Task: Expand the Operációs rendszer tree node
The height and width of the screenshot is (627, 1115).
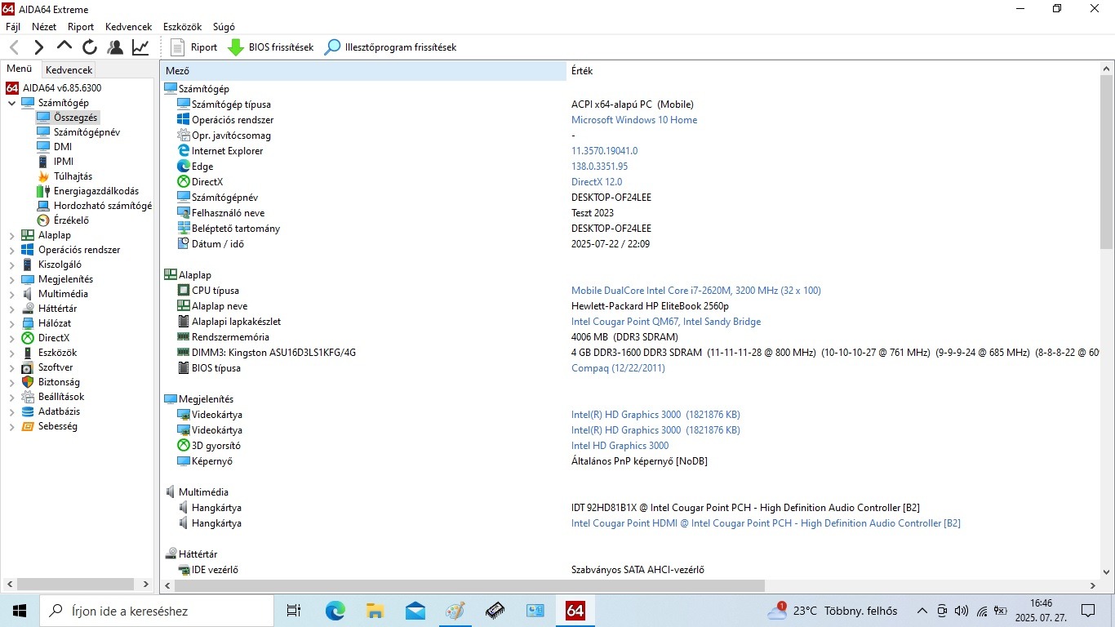Action: pyautogui.click(x=11, y=250)
